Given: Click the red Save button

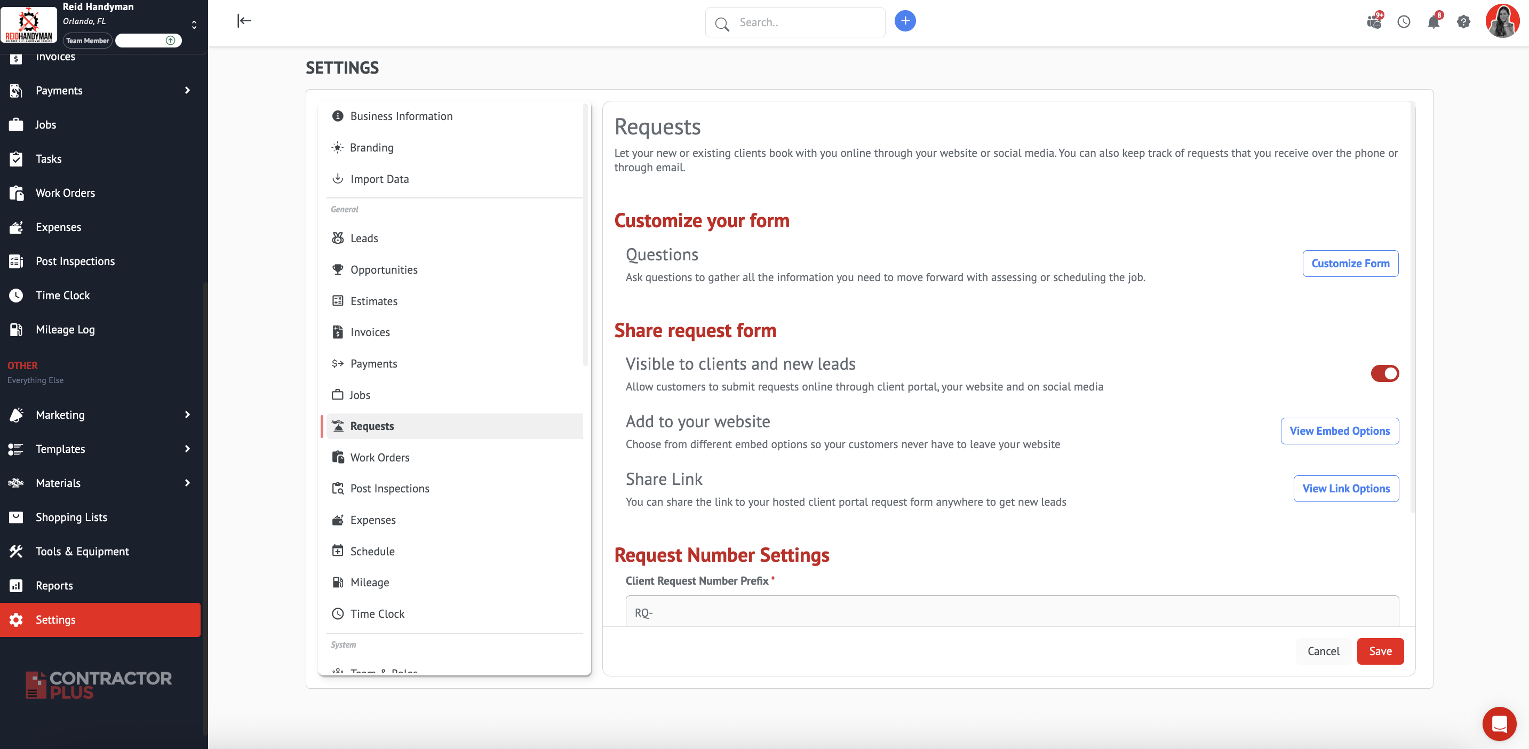Looking at the screenshot, I should pos(1380,651).
